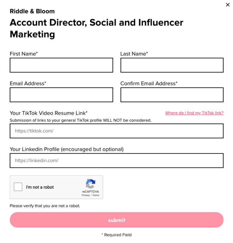Viewport: 233px width, 243px height.
Task: Click the reCAPTCHA logo icon
Action: 90,184
